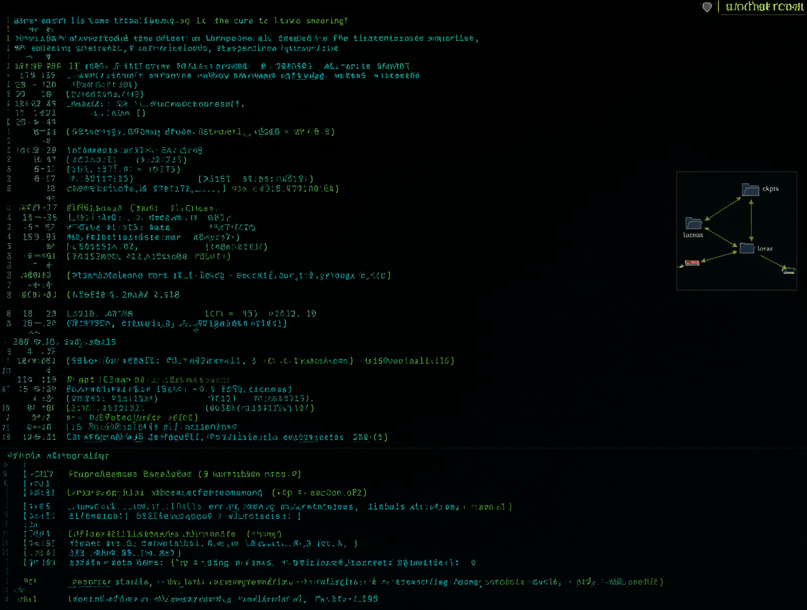
Task: Click the green title label in the top bar
Action: click(x=764, y=7)
